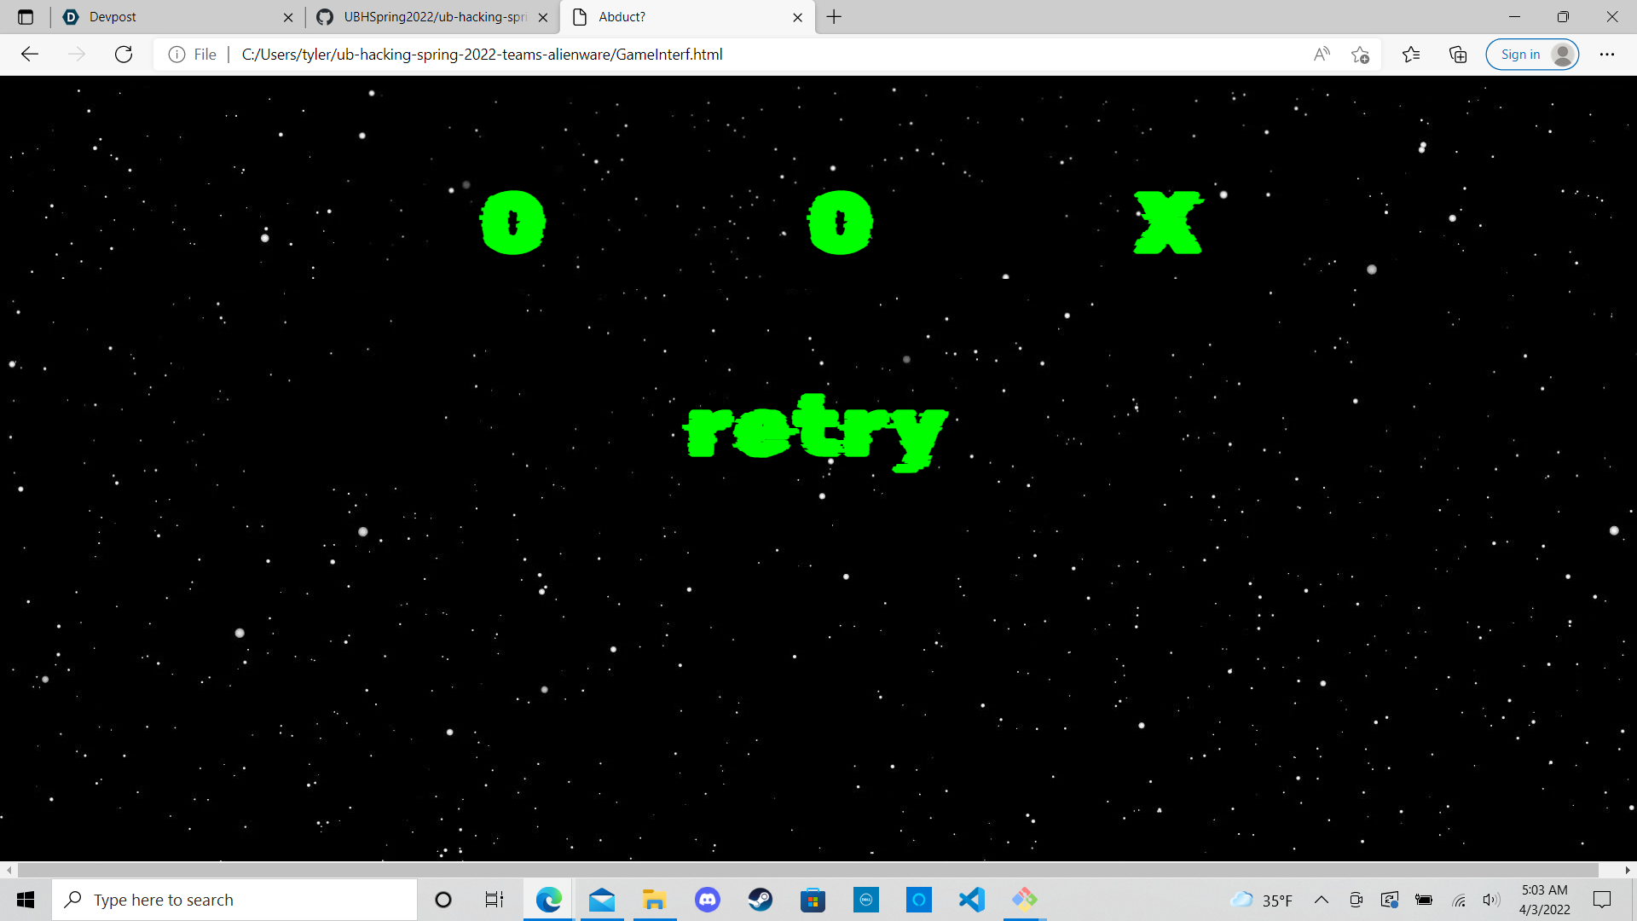Click the horizontal scrollbar at bottom
Image resolution: width=1637 pixels, height=921 pixels.
coord(807,870)
